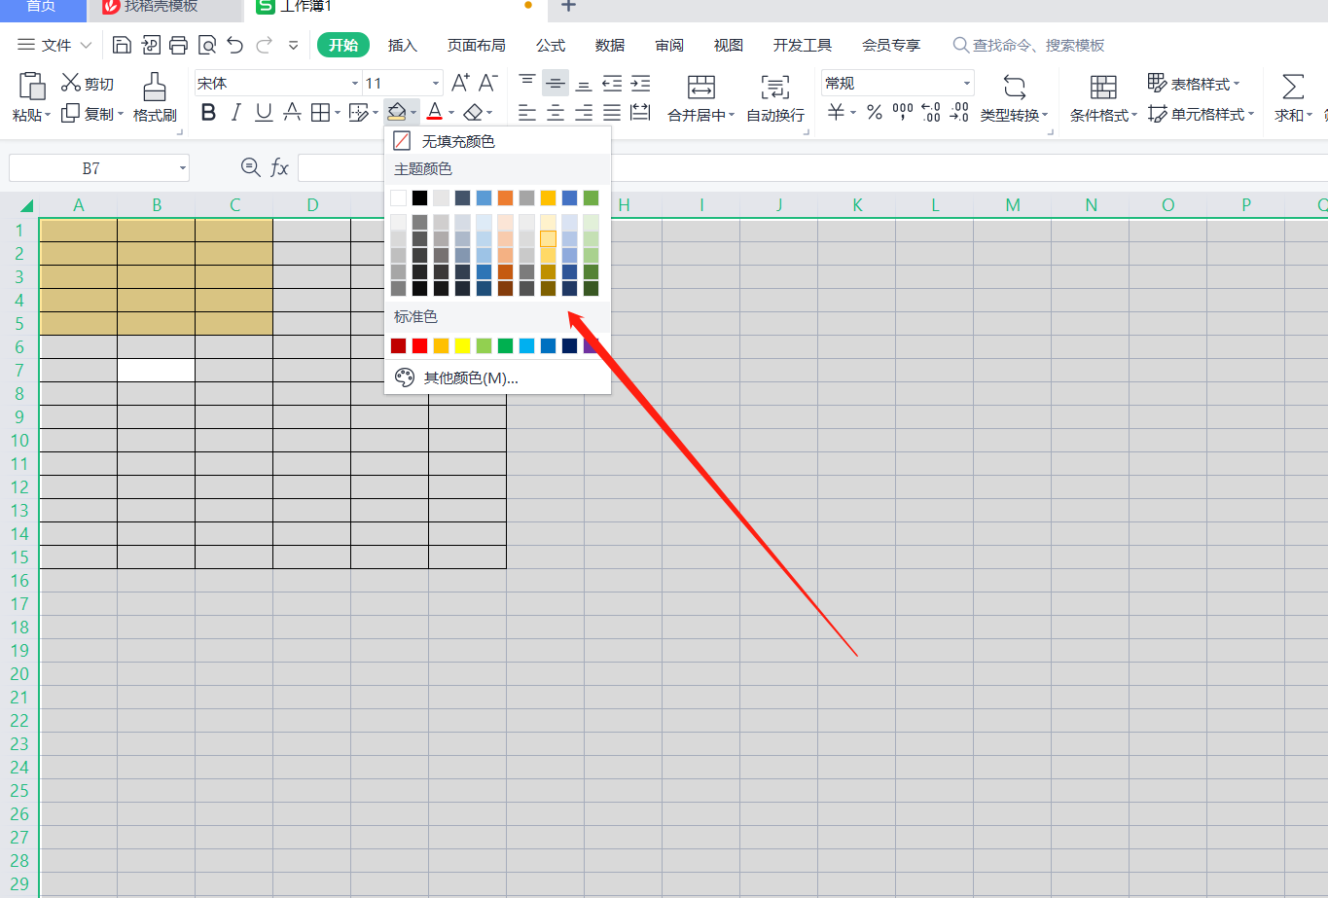This screenshot has width=1328, height=898.
Task: Expand the Paste (粘贴) dropdown arrow
Action: coord(48,115)
